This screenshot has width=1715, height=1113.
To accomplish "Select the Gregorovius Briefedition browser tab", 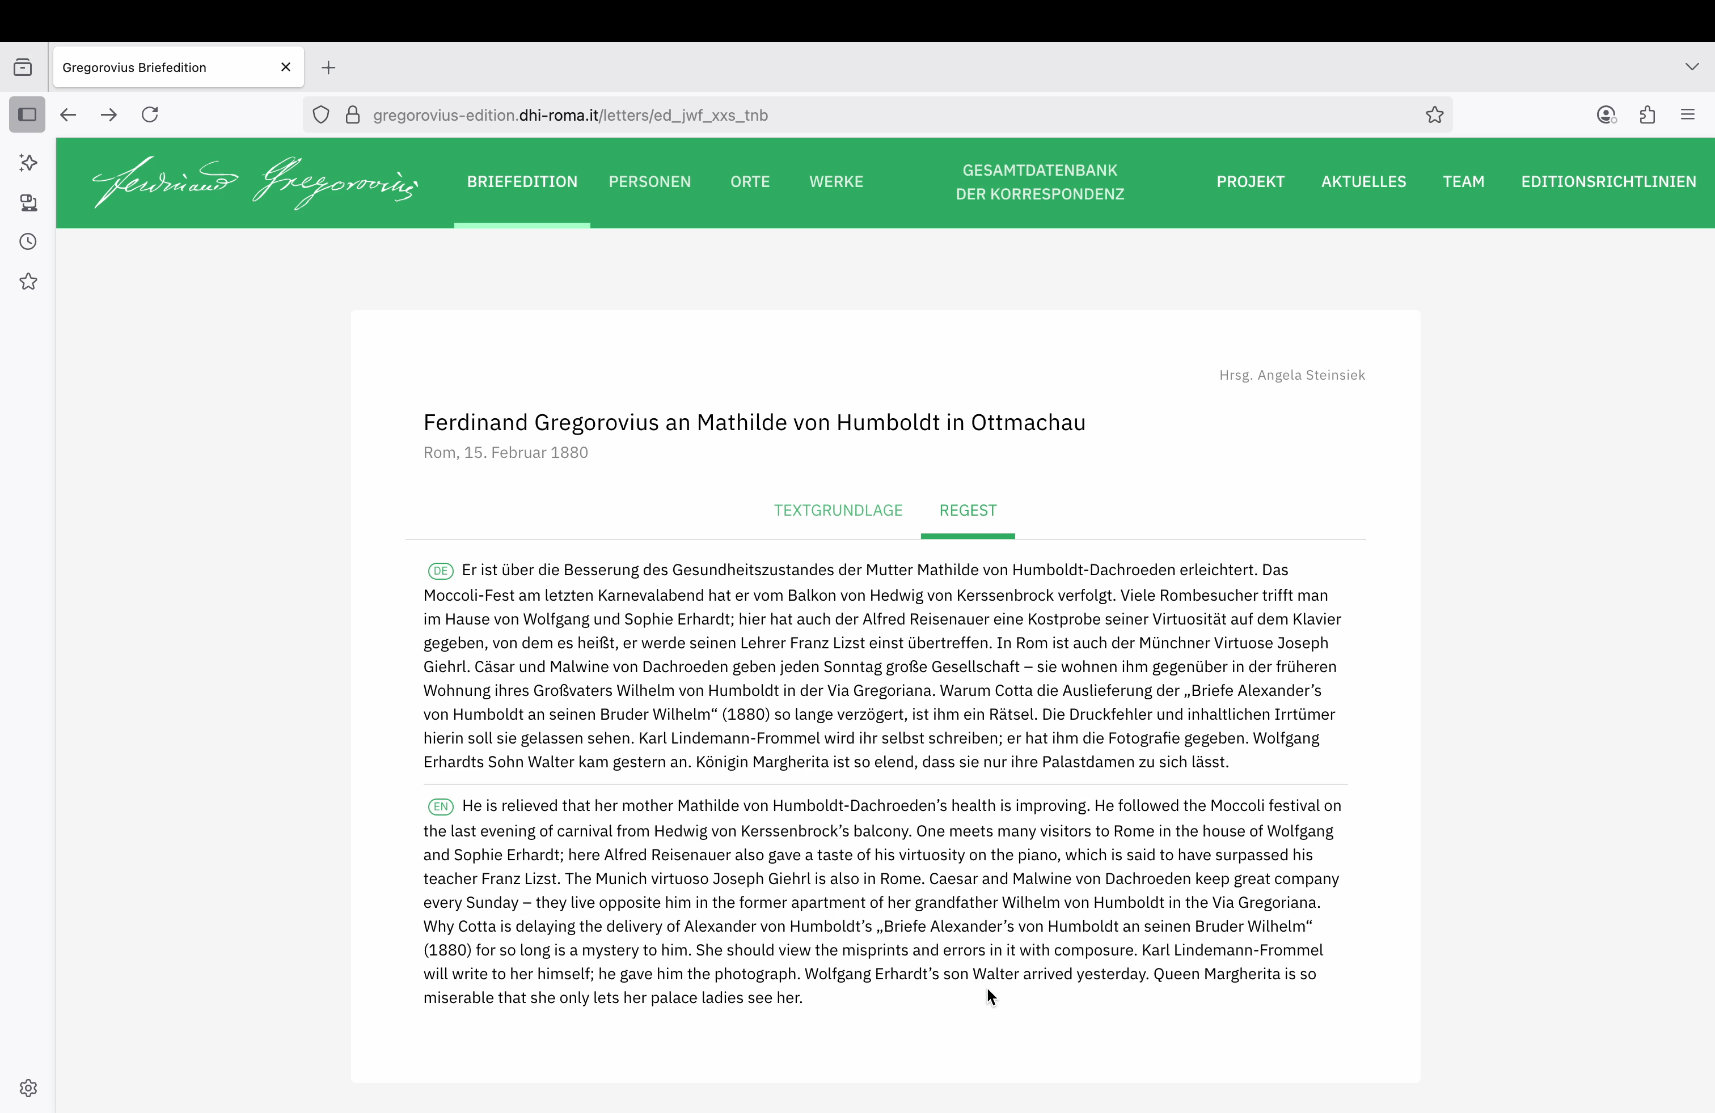I will point(179,67).
